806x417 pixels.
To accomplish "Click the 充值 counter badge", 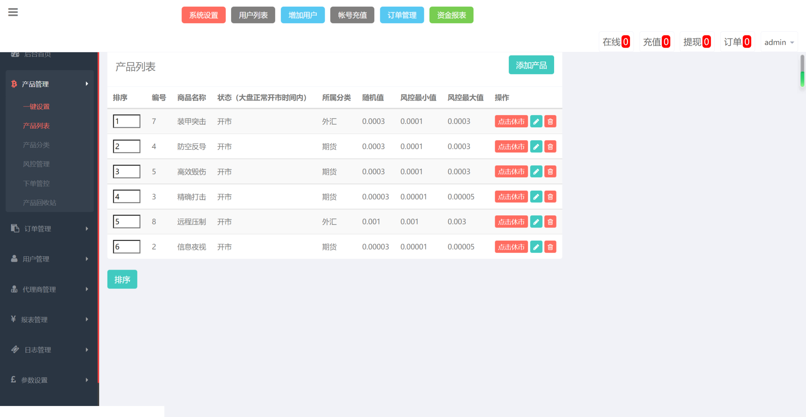I will [x=666, y=42].
